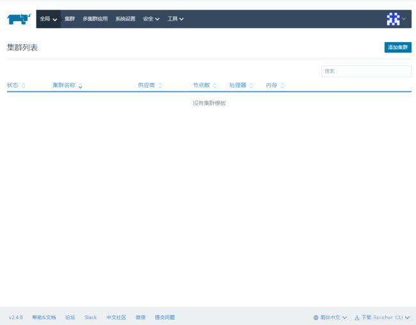Open the Slack footer link
This screenshot has width=416, height=325.
coord(90,317)
